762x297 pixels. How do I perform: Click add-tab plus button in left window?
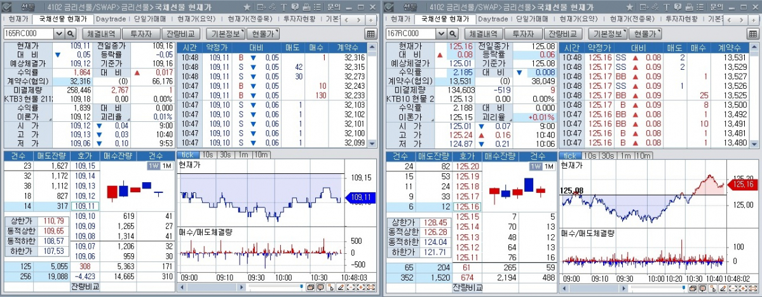click(371, 20)
